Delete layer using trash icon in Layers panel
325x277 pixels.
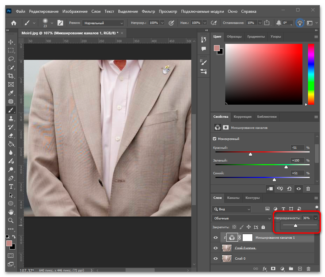308,269
